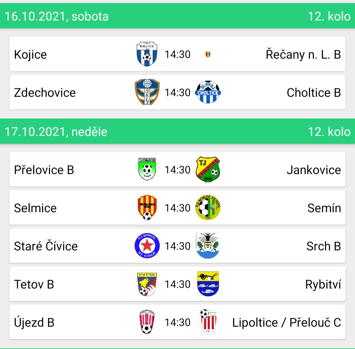Select the Rybitví fish and plough crest
The height and width of the screenshot is (349, 355).
pos(208,284)
